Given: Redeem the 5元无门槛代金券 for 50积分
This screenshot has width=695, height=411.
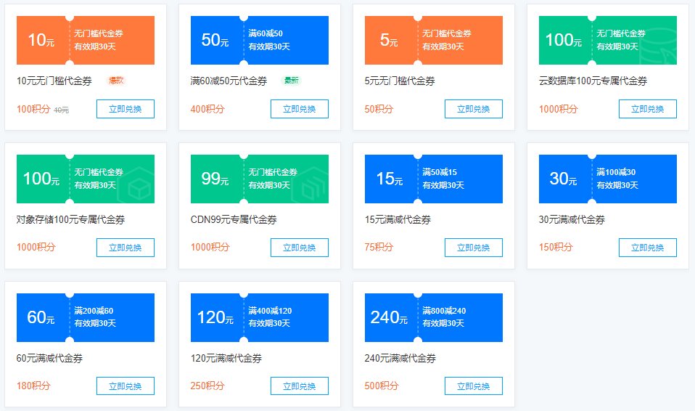Looking at the screenshot, I should (474, 109).
